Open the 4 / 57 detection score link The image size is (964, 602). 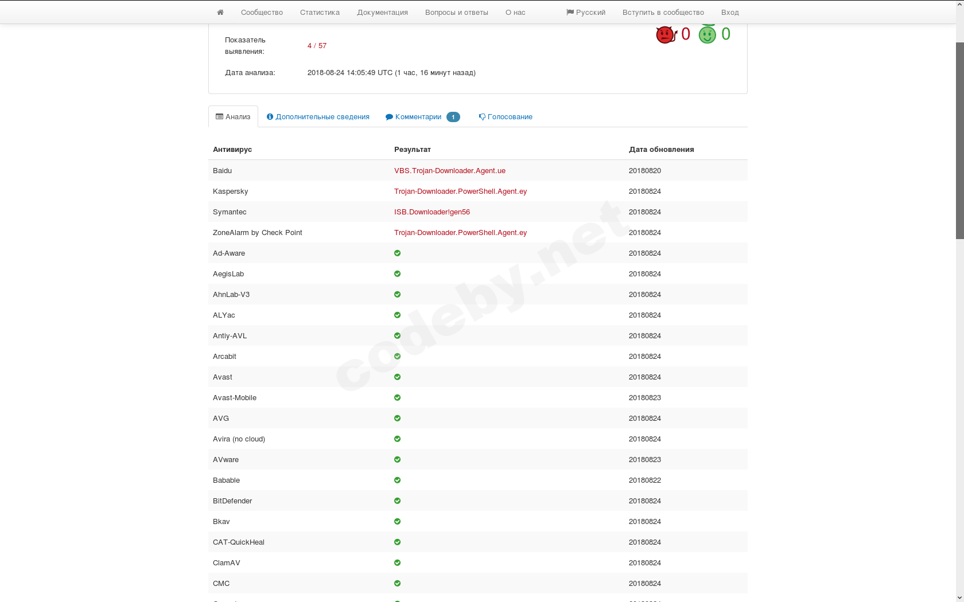[x=317, y=45]
